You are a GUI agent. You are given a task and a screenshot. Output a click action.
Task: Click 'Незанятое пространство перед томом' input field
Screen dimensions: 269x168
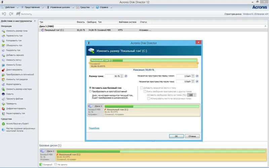pyautogui.click(x=184, y=76)
